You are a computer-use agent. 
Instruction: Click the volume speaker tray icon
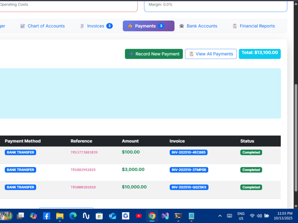pos(259,216)
